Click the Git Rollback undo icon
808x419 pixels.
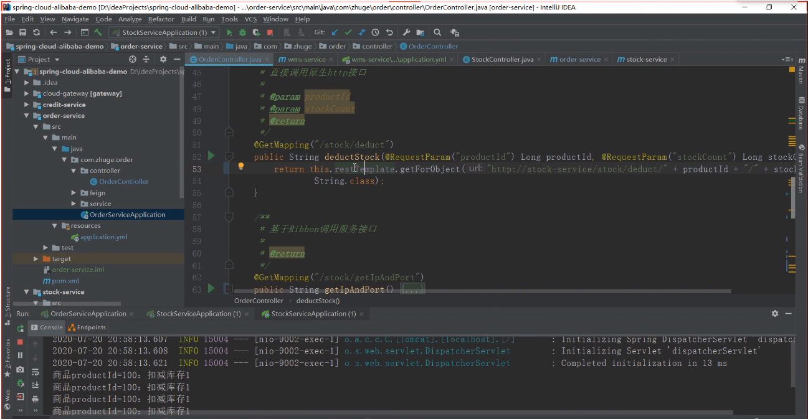click(389, 32)
